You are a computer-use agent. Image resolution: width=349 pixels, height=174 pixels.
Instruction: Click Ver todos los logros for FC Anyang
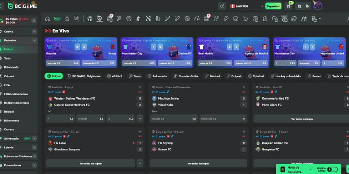198,163
